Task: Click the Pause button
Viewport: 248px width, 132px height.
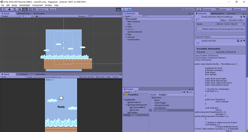Action: pos(124,10)
